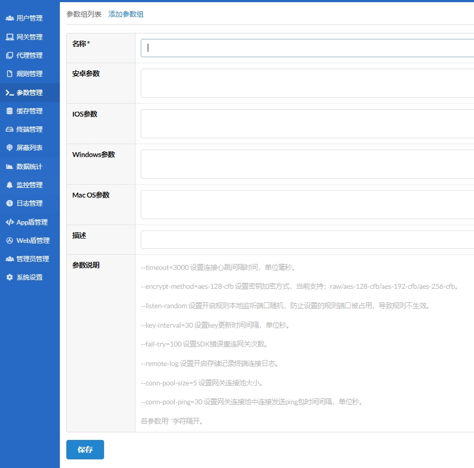Focus the 名称 name input field
The height and width of the screenshot is (468, 474).
coord(307,48)
